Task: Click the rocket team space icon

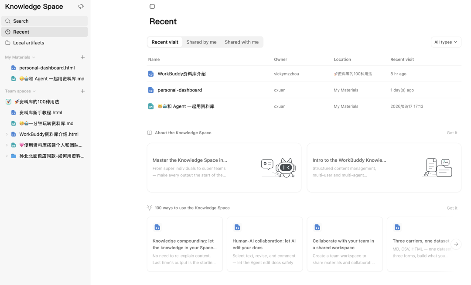Action: point(8,102)
